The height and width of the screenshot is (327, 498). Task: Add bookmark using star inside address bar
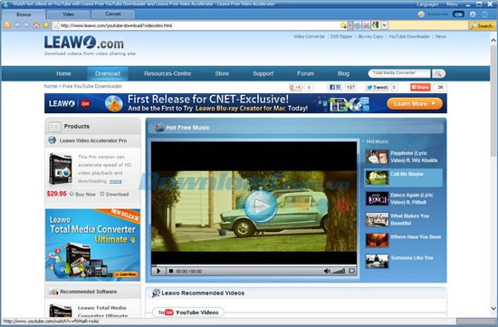click(x=343, y=25)
